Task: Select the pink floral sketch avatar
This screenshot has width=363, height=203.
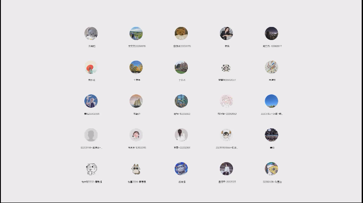Action: point(226,101)
